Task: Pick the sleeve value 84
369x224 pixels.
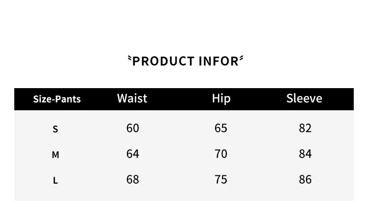Action: pyautogui.click(x=305, y=154)
